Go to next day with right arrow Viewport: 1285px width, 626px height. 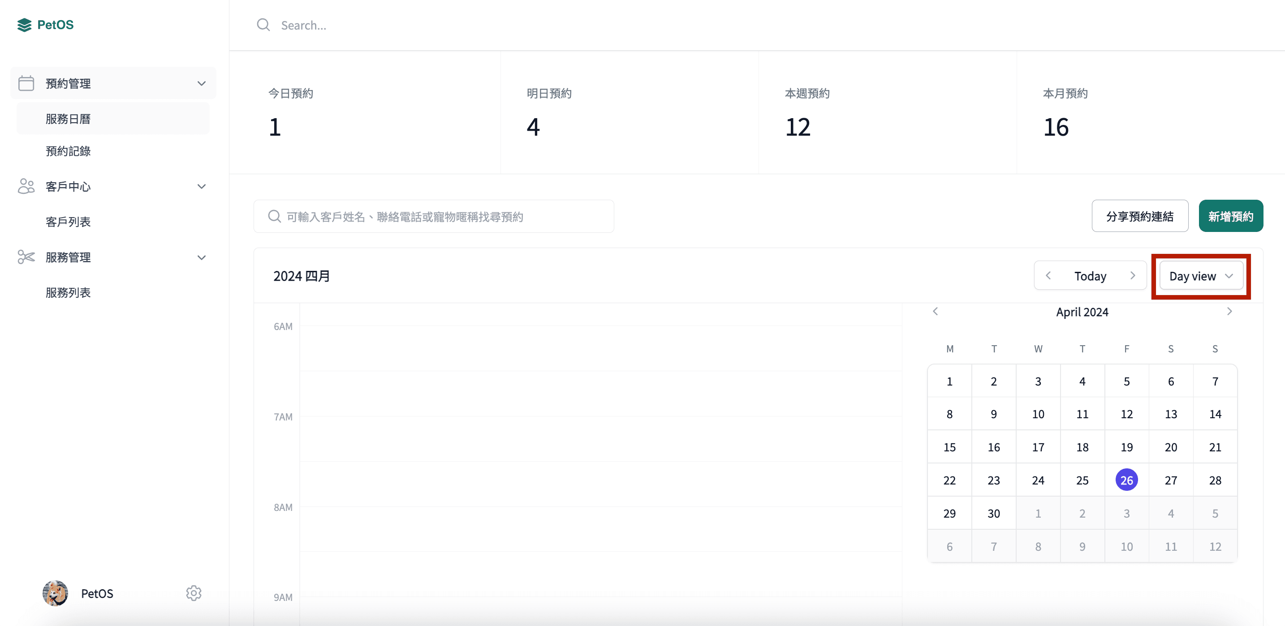pos(1132,276)
